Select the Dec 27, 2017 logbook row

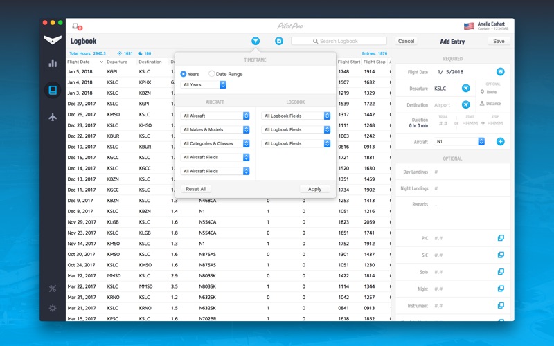click(x=229, y=104)
